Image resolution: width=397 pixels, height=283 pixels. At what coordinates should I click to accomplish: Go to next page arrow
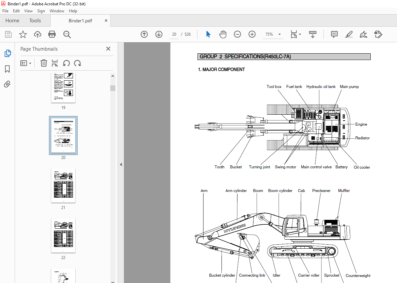click(159, 34)
